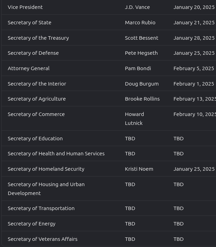216x247 pixels.
Task: Select the Marco Rubio name cell
Action: (140, 23)
